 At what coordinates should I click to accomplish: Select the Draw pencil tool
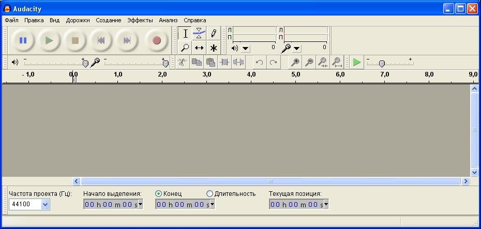coord(213,34)
